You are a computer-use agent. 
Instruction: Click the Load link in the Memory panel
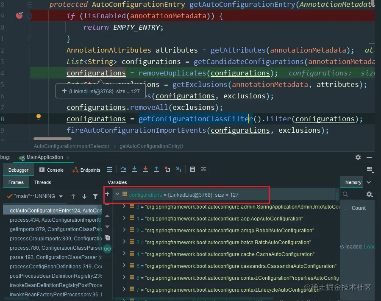[x=369, y=247]
